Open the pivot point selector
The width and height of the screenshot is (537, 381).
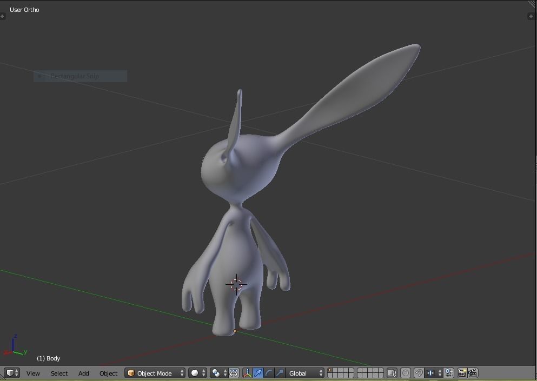point(219,373)
